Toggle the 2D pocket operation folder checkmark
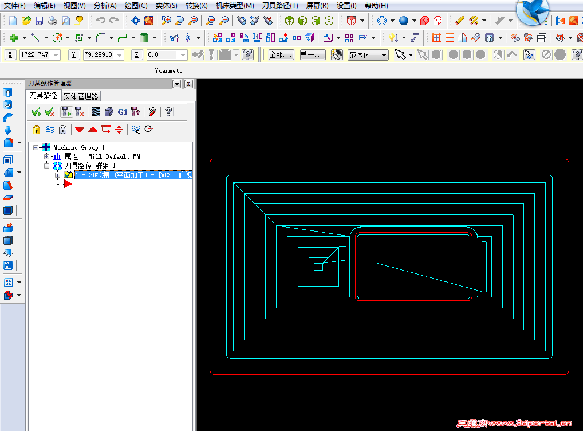This screenshot has height=431, width=583. (68, 175)
